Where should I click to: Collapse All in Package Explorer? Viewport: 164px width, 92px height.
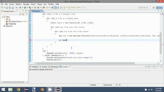coord(20,14)
